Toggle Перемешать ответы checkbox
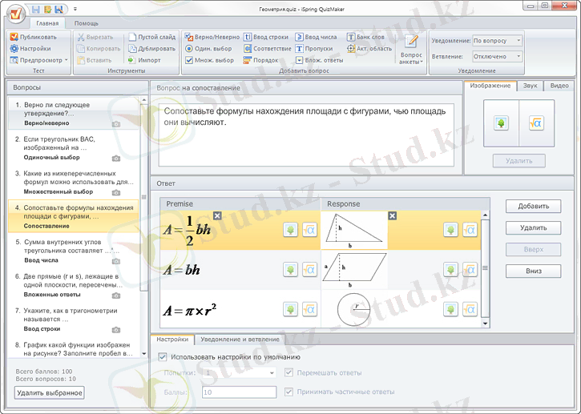This screenshot has width=581, height=414. coord(289,372)
